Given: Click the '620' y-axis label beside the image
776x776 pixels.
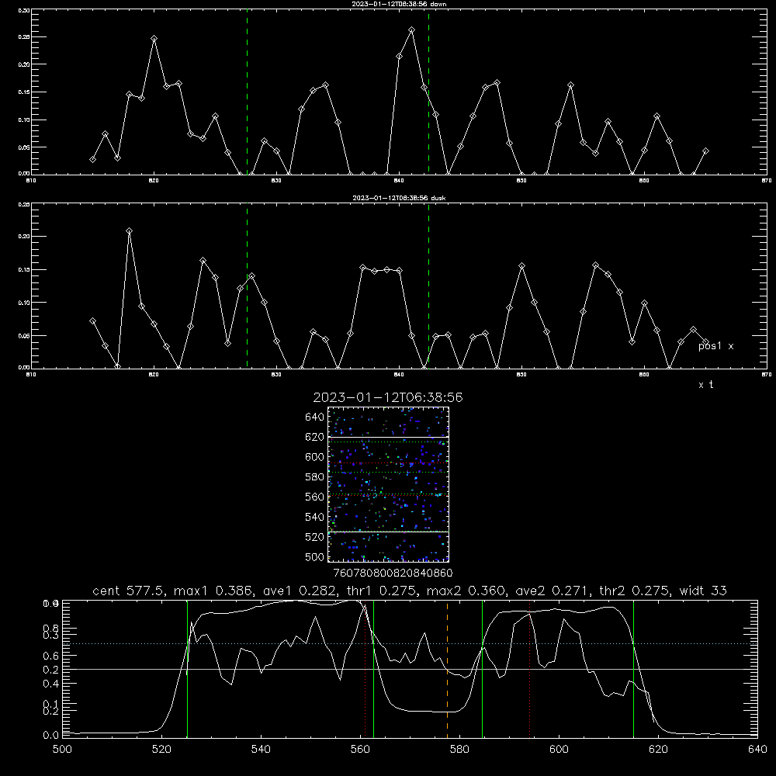Looking at the screenshot, I should (x=315, y=437).
